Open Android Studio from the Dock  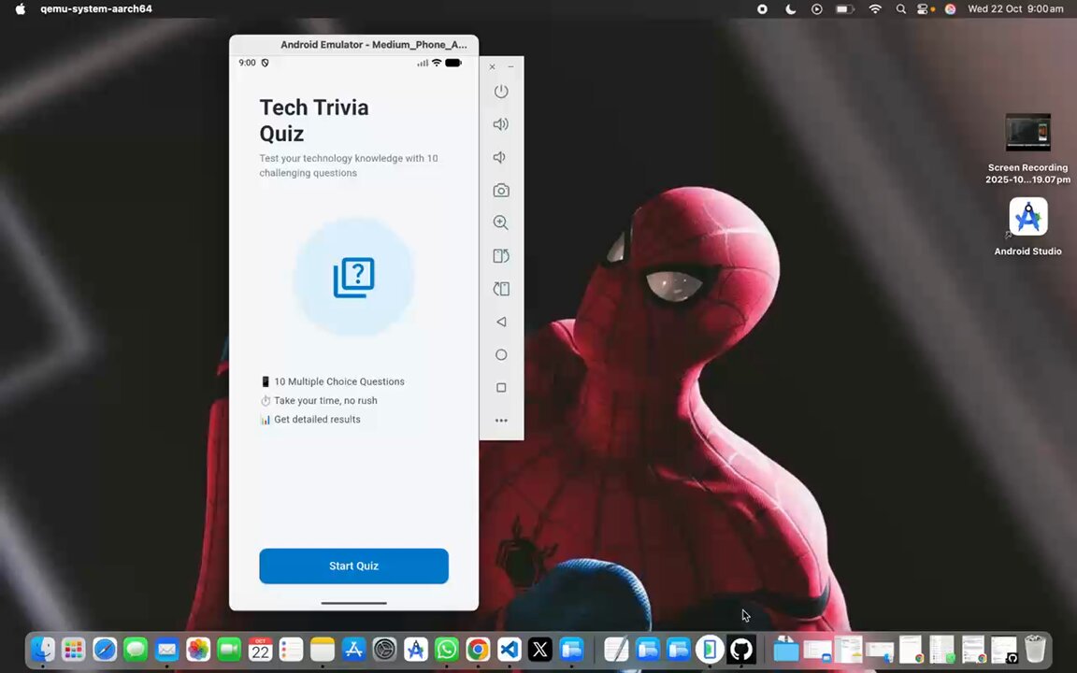tap(415, 649)
